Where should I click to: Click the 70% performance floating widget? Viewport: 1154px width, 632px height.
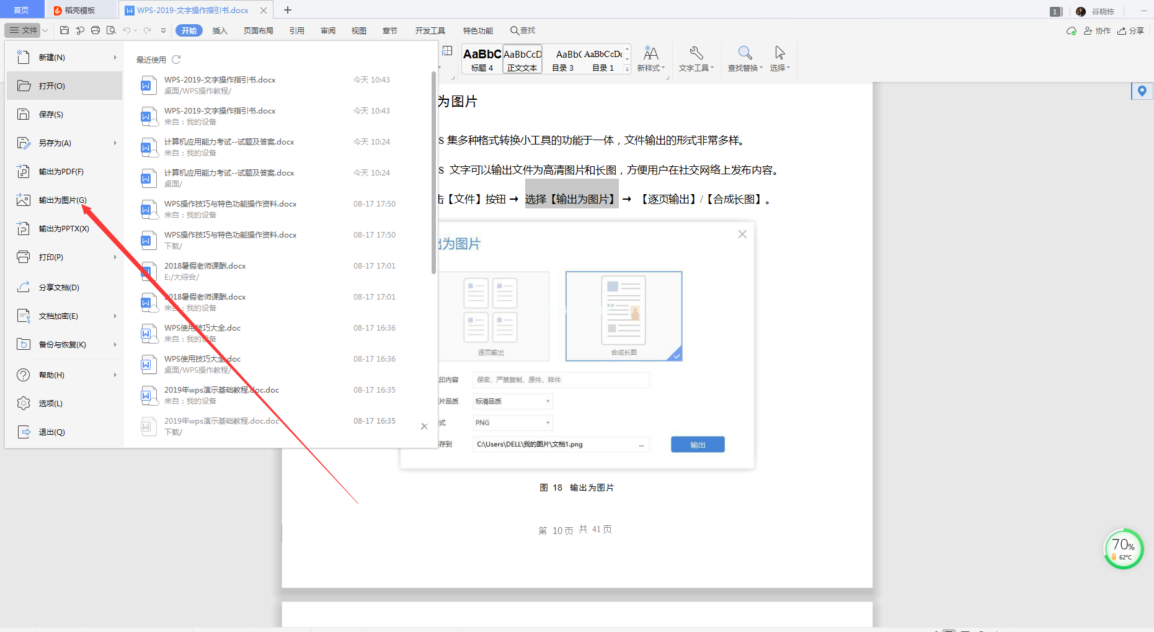pyautogui.click(x=1123, y=548)
